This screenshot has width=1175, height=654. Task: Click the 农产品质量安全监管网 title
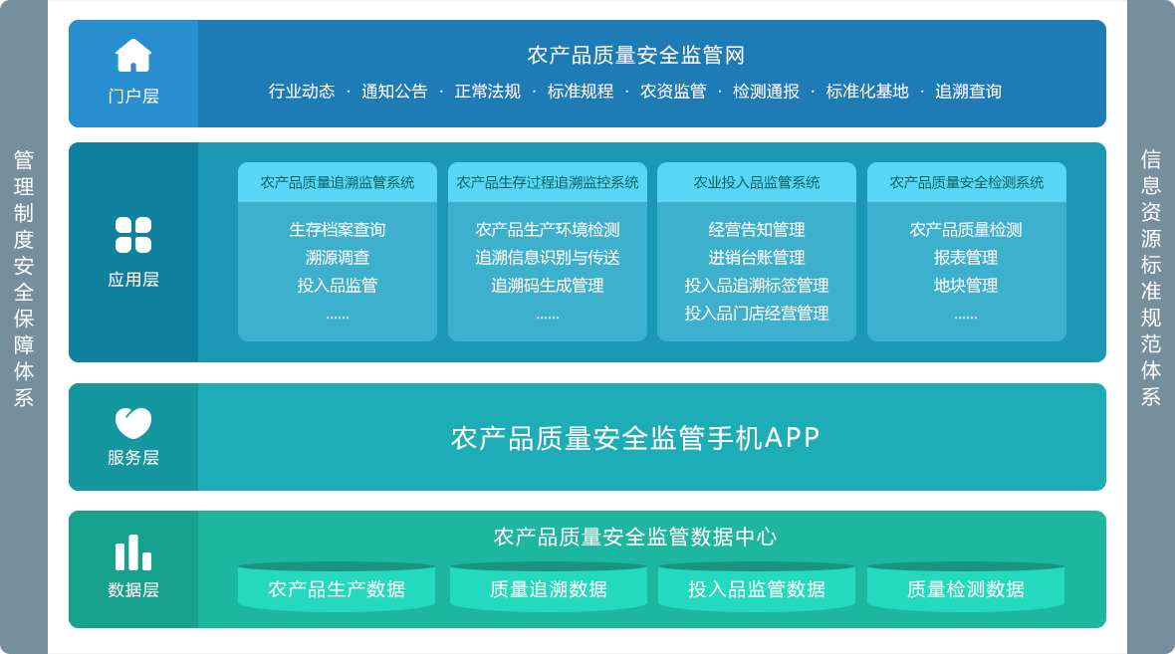pos(635,55)
